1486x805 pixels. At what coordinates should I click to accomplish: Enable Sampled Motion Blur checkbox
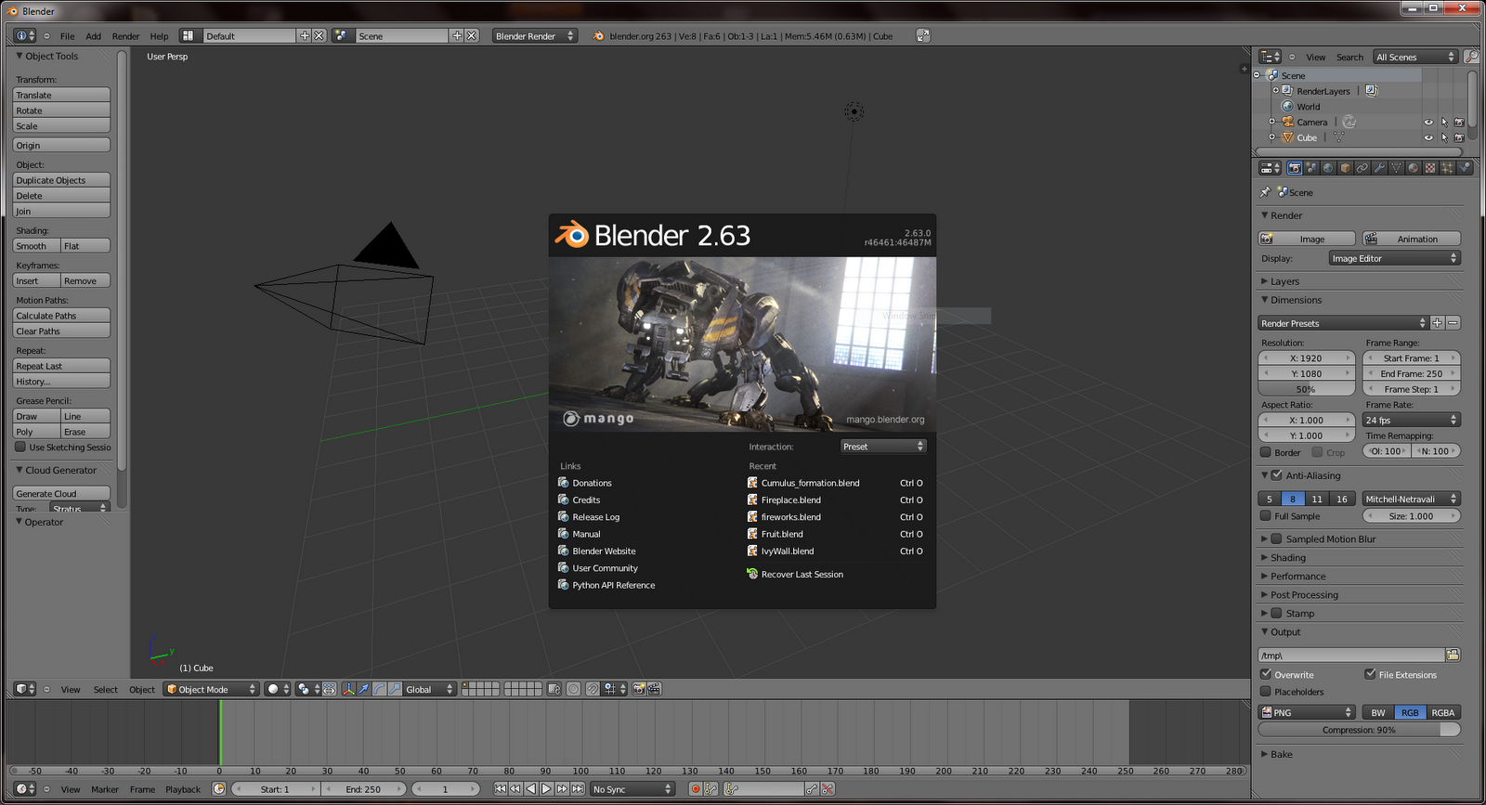[x=1277, y=539]
